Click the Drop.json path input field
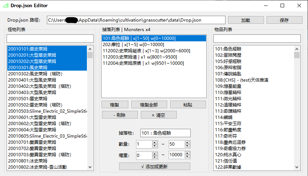This screenshot has height=176, width=308. pyautogui.click(x=136, y=20)
